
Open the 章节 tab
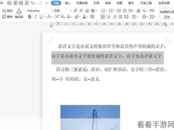(x=131, y=3)
